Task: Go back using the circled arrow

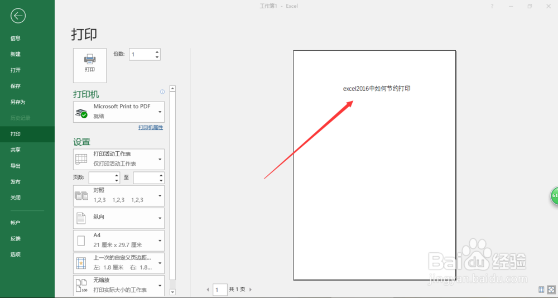Action: click(x=18, y=16)
